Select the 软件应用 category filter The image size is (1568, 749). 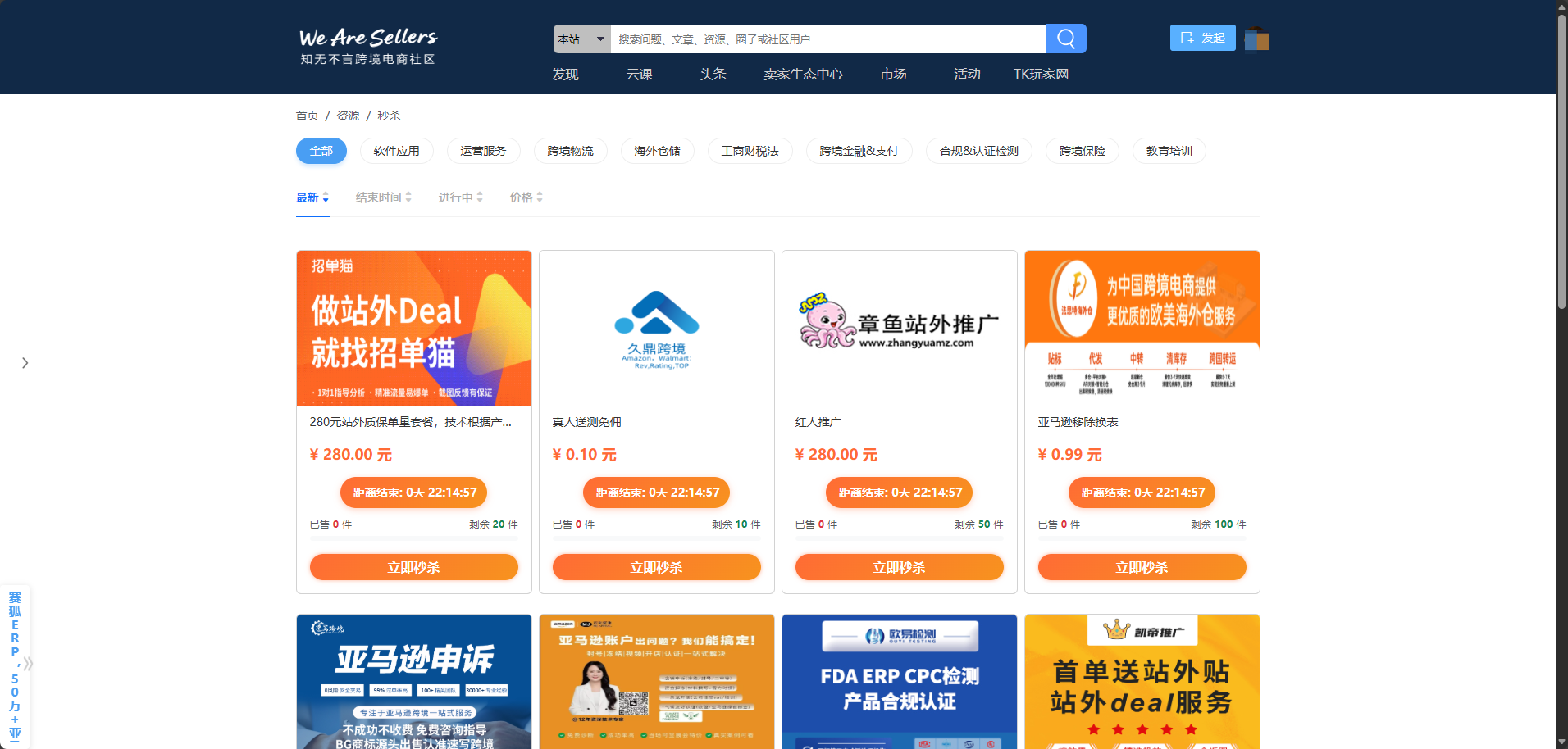(396, 151)
